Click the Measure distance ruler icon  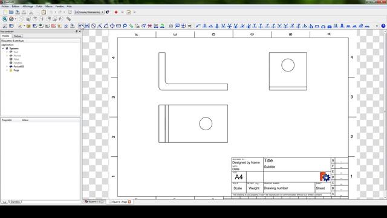[x=68, y=19]
